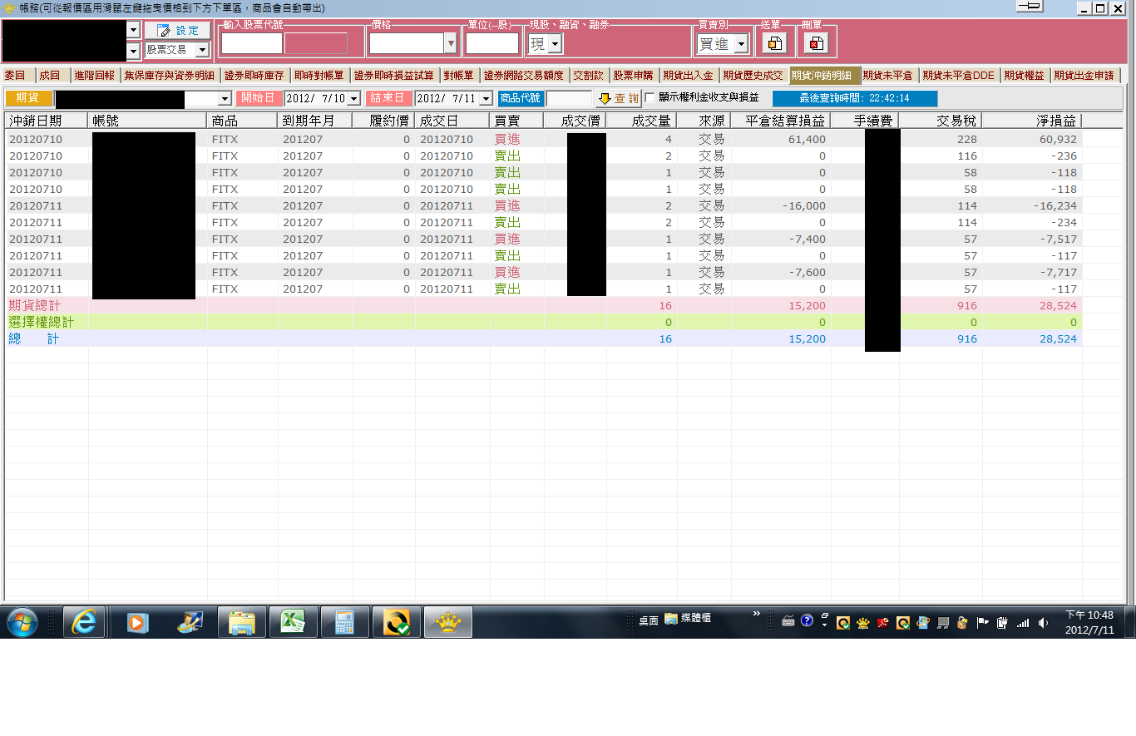Switch to the 期貨權益 tab
The width and height of the screenshot is (1136, 736).
[1025, 75]
